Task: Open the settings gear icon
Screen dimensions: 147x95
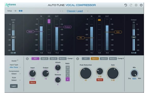Action: [136, 5]
